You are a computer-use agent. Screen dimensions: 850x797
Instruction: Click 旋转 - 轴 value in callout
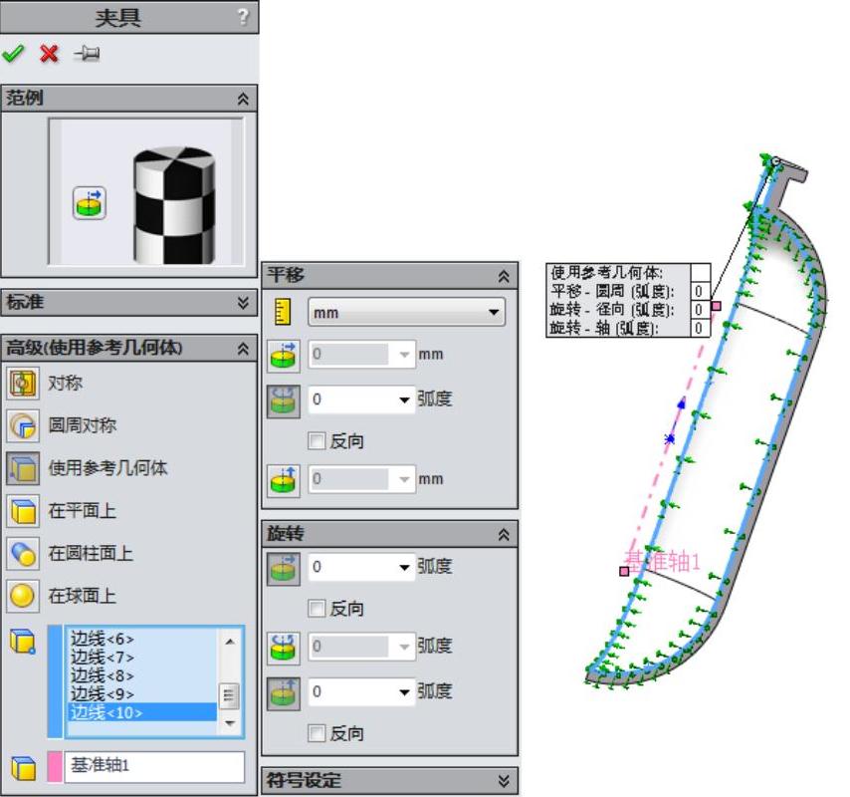pos(700,328)
